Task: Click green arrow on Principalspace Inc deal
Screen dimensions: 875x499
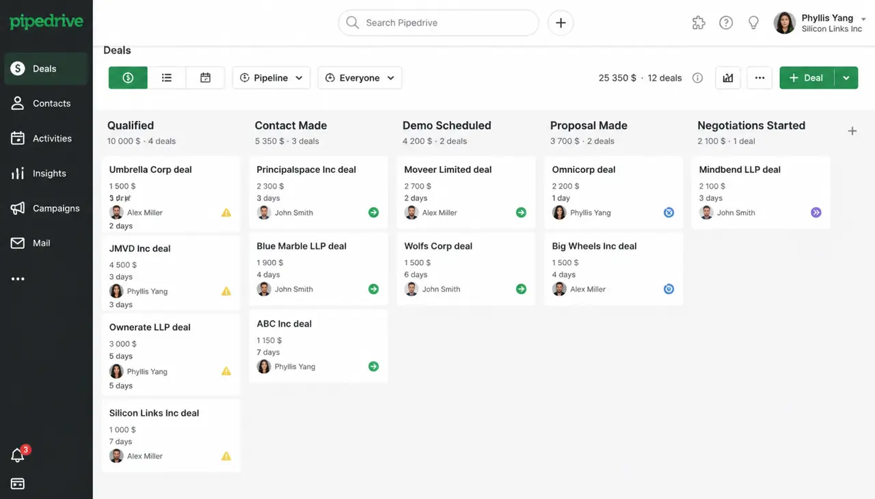Action: pos(373,213)
